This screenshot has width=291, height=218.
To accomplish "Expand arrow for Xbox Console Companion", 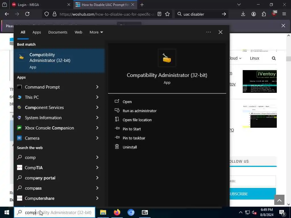I will point(97,128).
